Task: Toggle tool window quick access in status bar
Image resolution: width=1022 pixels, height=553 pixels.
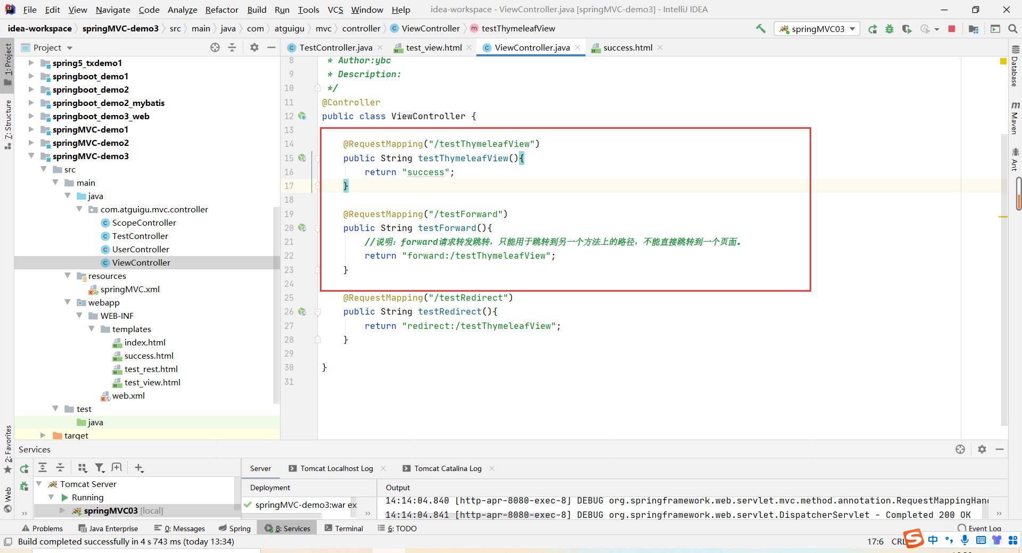Action: tap(8, 542)
